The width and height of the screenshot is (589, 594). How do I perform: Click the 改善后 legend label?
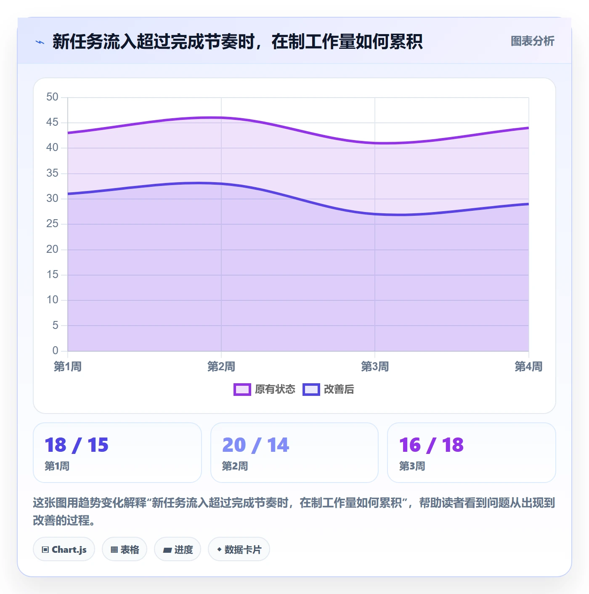click(x=339, y=390)
